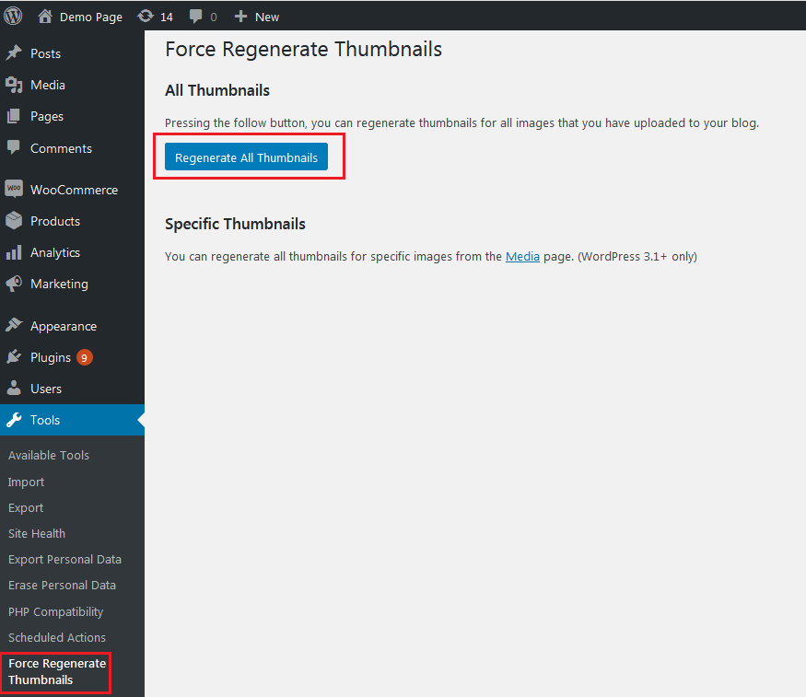Click the Specific Thumbnails heading
This screenshot has width=806, height=697.
point(235,224)
